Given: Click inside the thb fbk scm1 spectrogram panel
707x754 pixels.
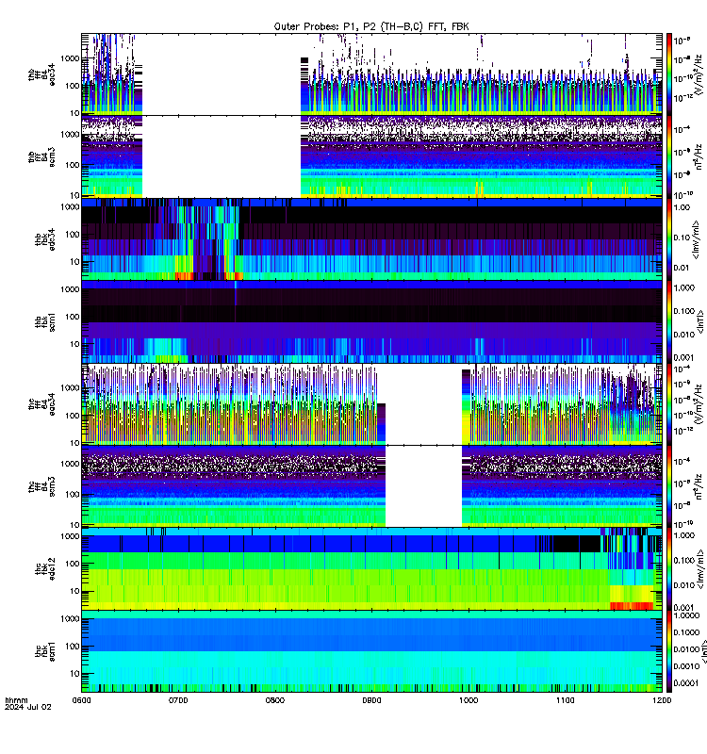Looking at the screenshot, I should pyautogui.click(x=371, y=321).
